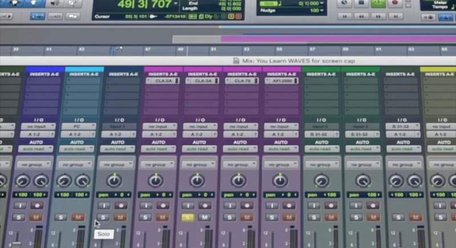This screenshot has height=248, width=456.
Task: Record-enable the CLA-2A track
Action: (163, 206)
